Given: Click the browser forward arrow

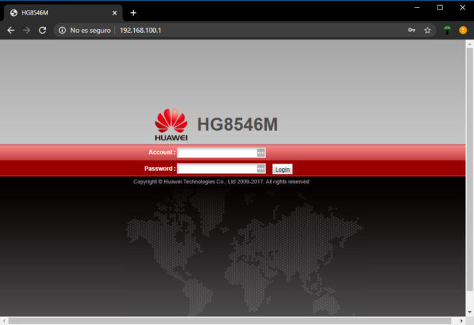Looking at the screenshot, I should 26,30.
